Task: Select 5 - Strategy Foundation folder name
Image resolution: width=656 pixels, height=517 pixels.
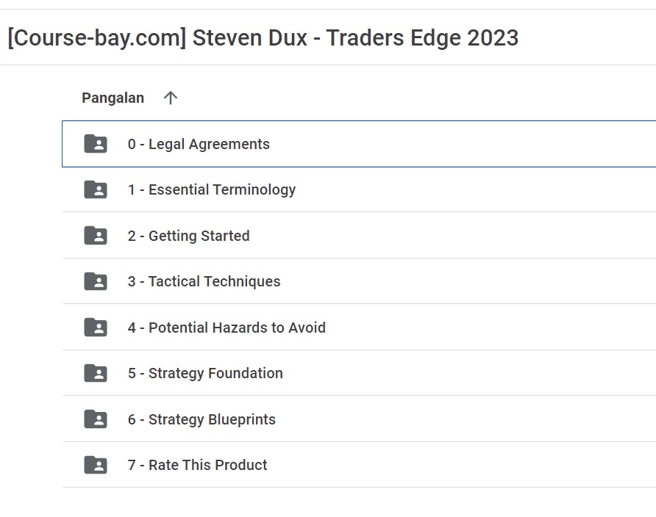Action: 205,373
